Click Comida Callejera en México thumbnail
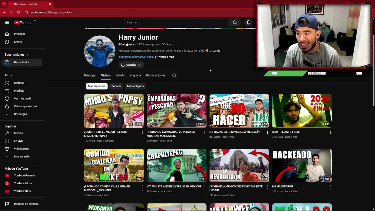Screen dimensions: 375x211 (x=114, y=166)
